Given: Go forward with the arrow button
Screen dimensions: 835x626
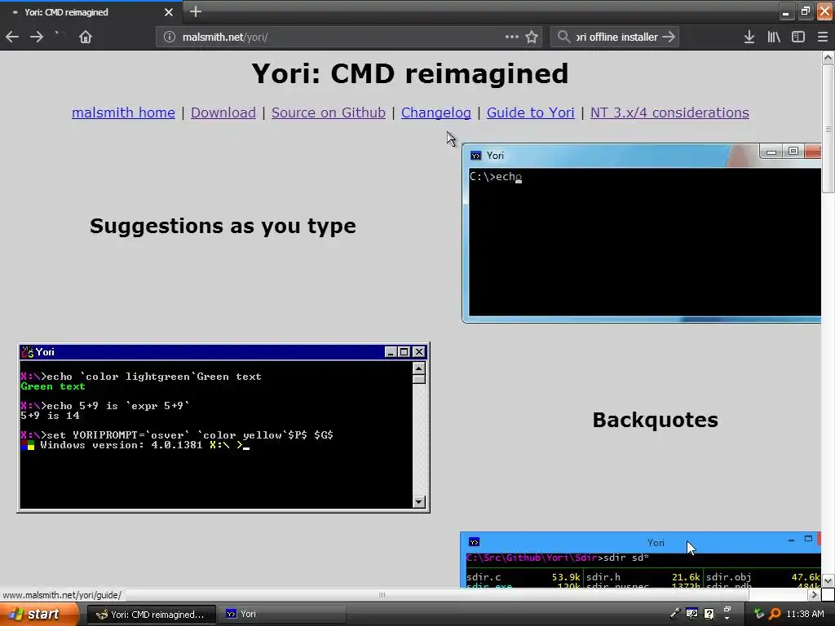Looking at the screenshot, I should click(x=37, y=37).
